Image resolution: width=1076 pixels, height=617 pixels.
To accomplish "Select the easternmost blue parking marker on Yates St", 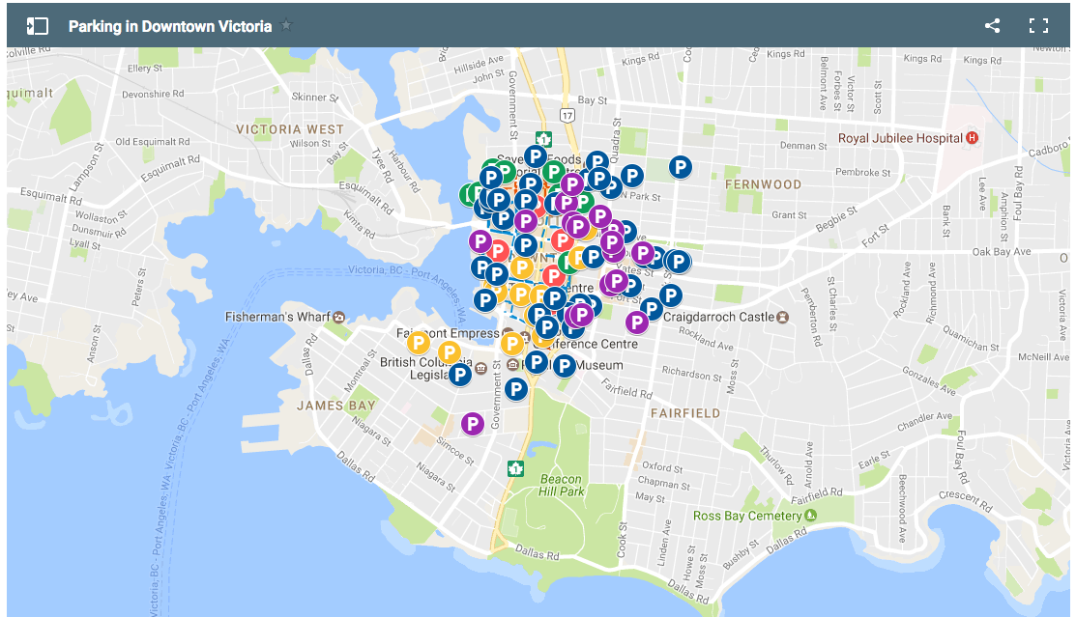I will coord(678,262).
